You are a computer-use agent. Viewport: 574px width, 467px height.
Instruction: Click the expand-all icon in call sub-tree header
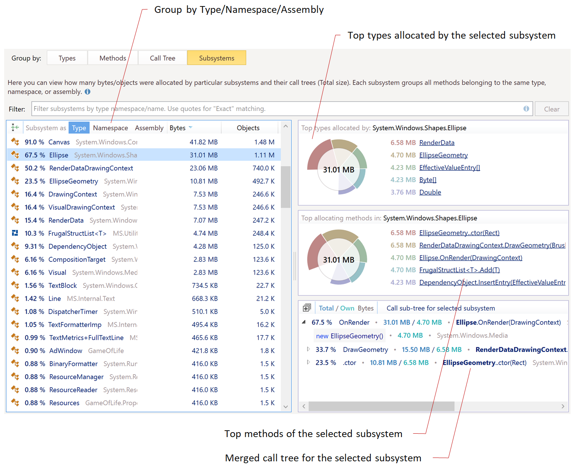307,308
